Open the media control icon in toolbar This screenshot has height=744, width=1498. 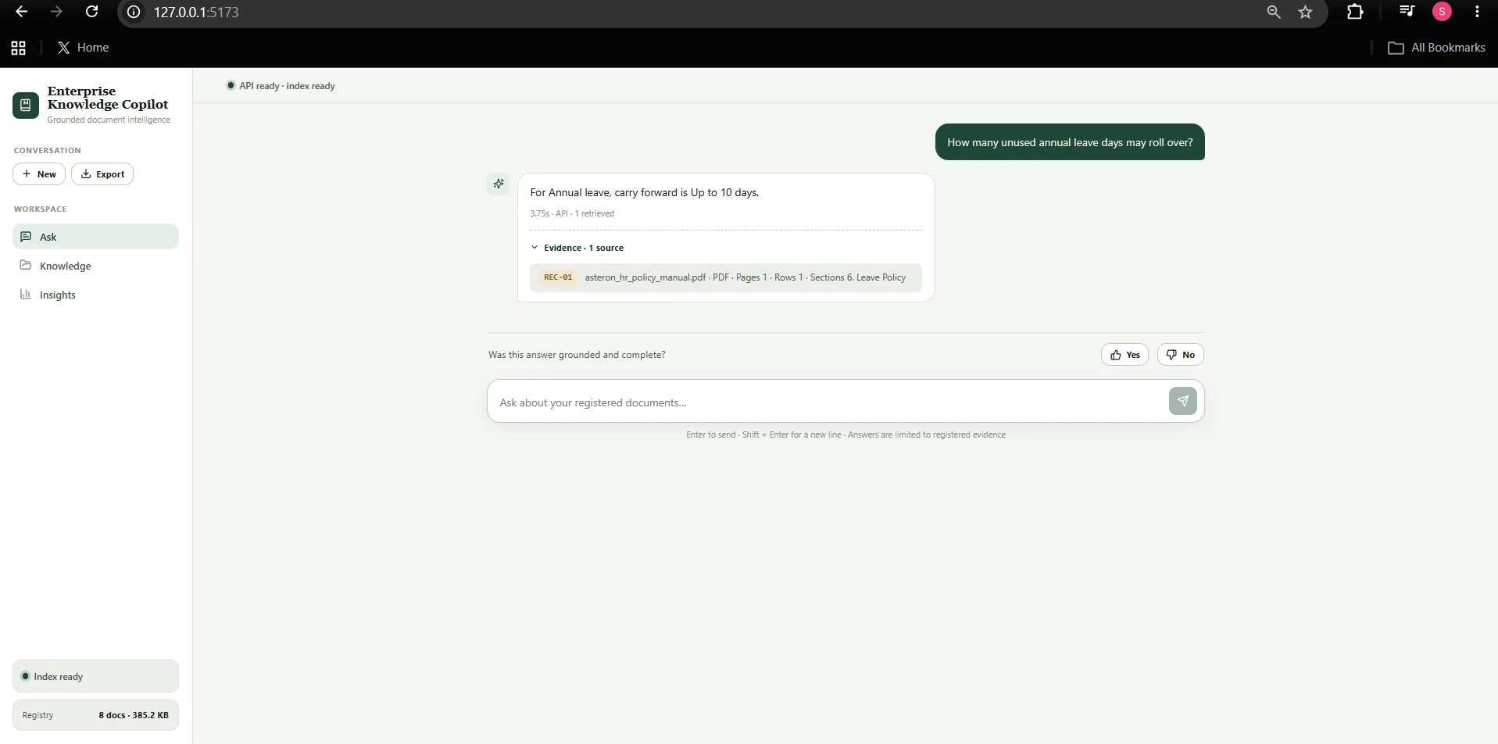pyautogui.click(x=1407, y=11)
